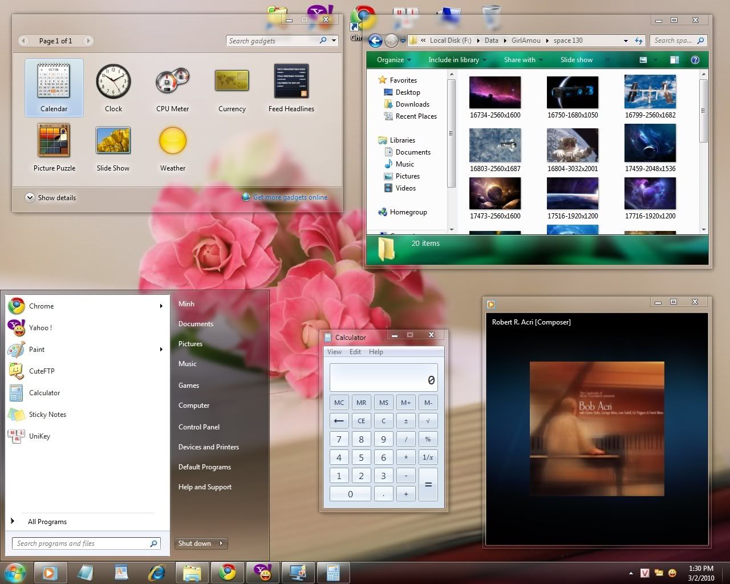Click the Explorer help question mark icon
This screenshot has width=730, height=584.
point(695,60)
